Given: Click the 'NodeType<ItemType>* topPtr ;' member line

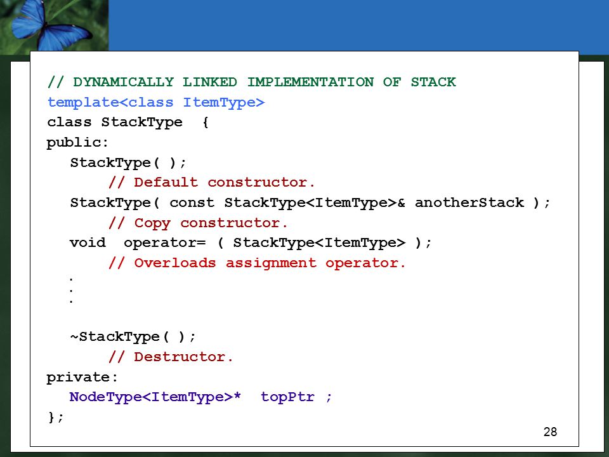Looking at the screenshot, I should coord(201,397).
